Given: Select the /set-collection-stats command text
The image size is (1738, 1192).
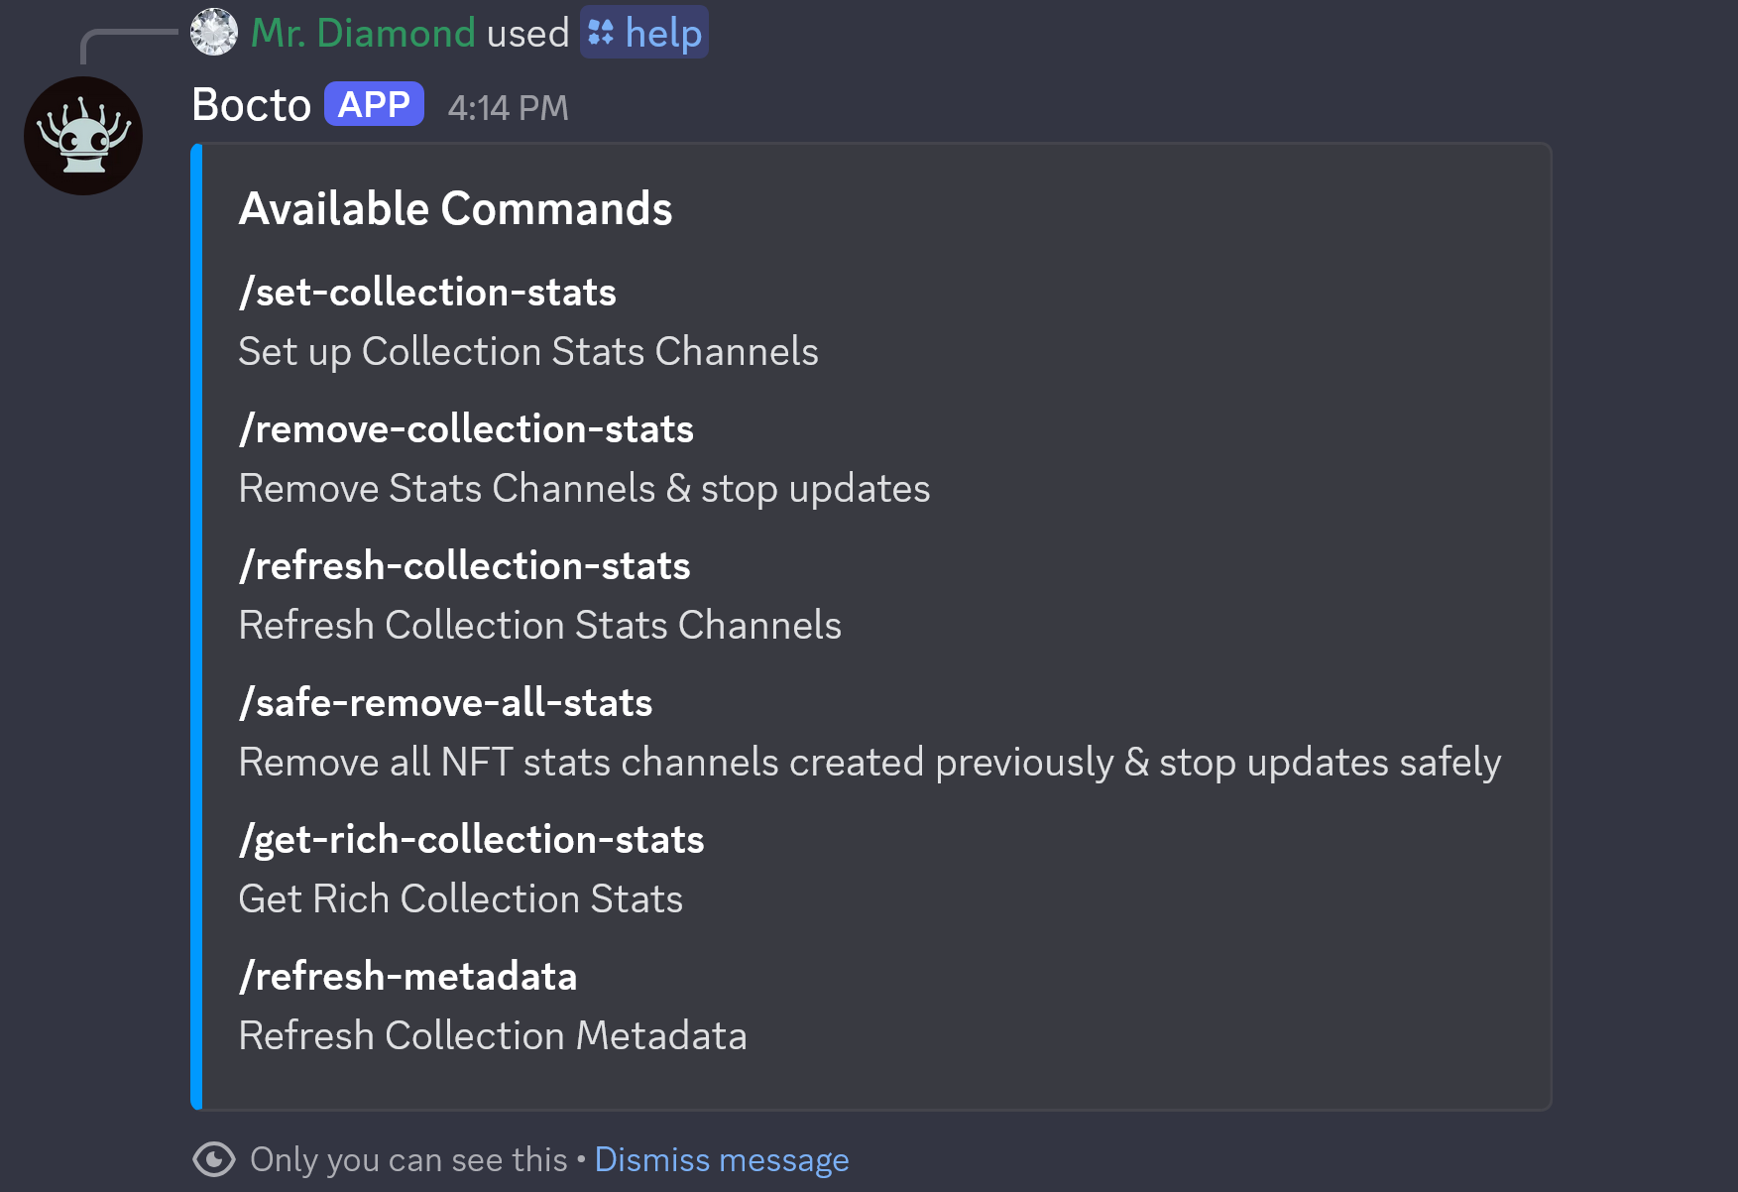Looking at the screenshot, I should 427,292.
